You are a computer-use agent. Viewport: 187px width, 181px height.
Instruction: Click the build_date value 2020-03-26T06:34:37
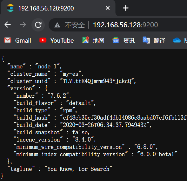pos(104,125)
